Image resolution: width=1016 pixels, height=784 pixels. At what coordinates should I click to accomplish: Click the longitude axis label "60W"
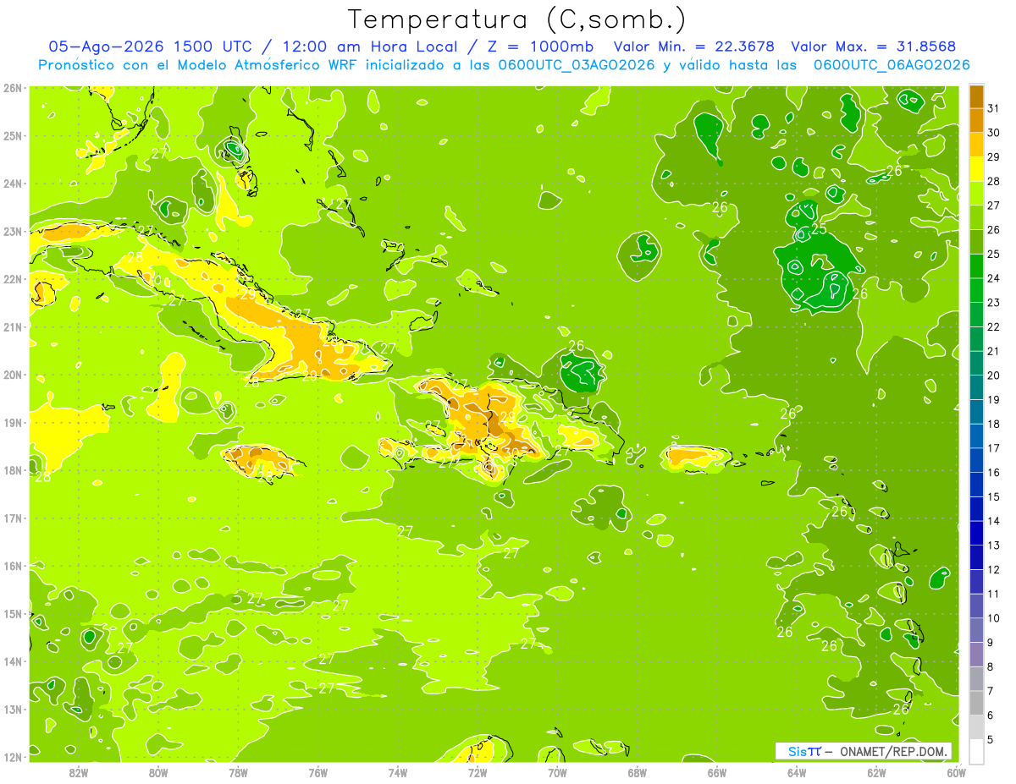tap(956, 772)
